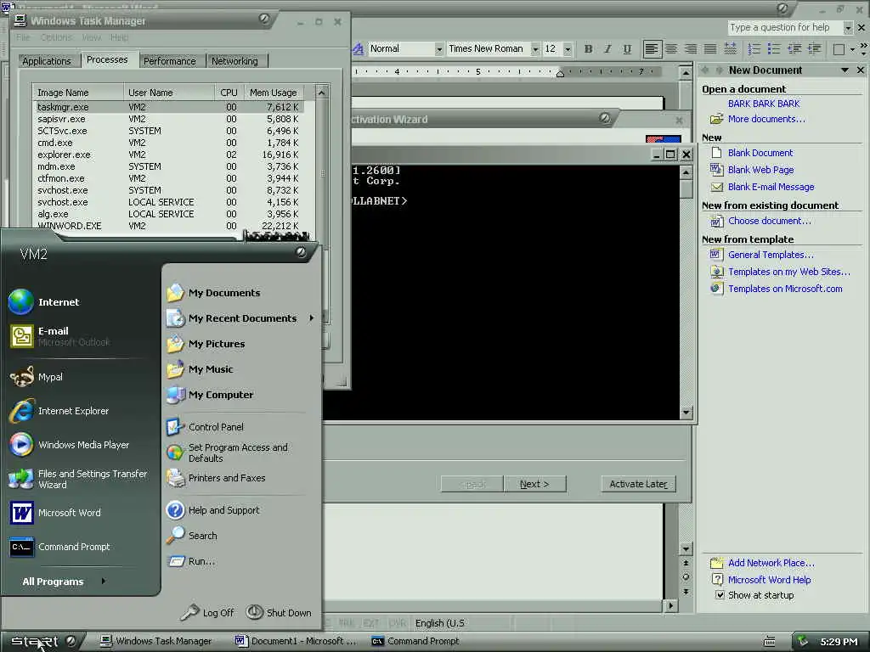Open My Pictures in Start menu
This screenshot has width=870, height=652.
coord(206,344)
